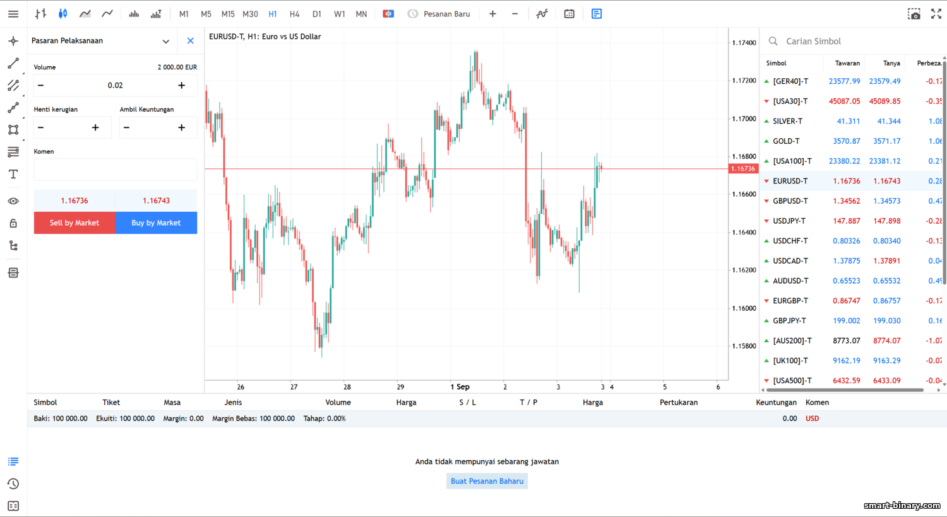Image resolution: width=947 pixels, height=517 pixels.
Task: Select the D1 timeframe
Action: pyautogui.click(x=317, y=14)
